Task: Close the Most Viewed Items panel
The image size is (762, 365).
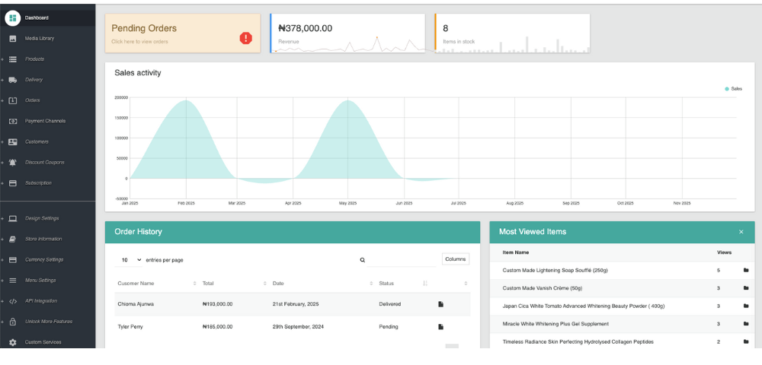Action: pos(741,232)
